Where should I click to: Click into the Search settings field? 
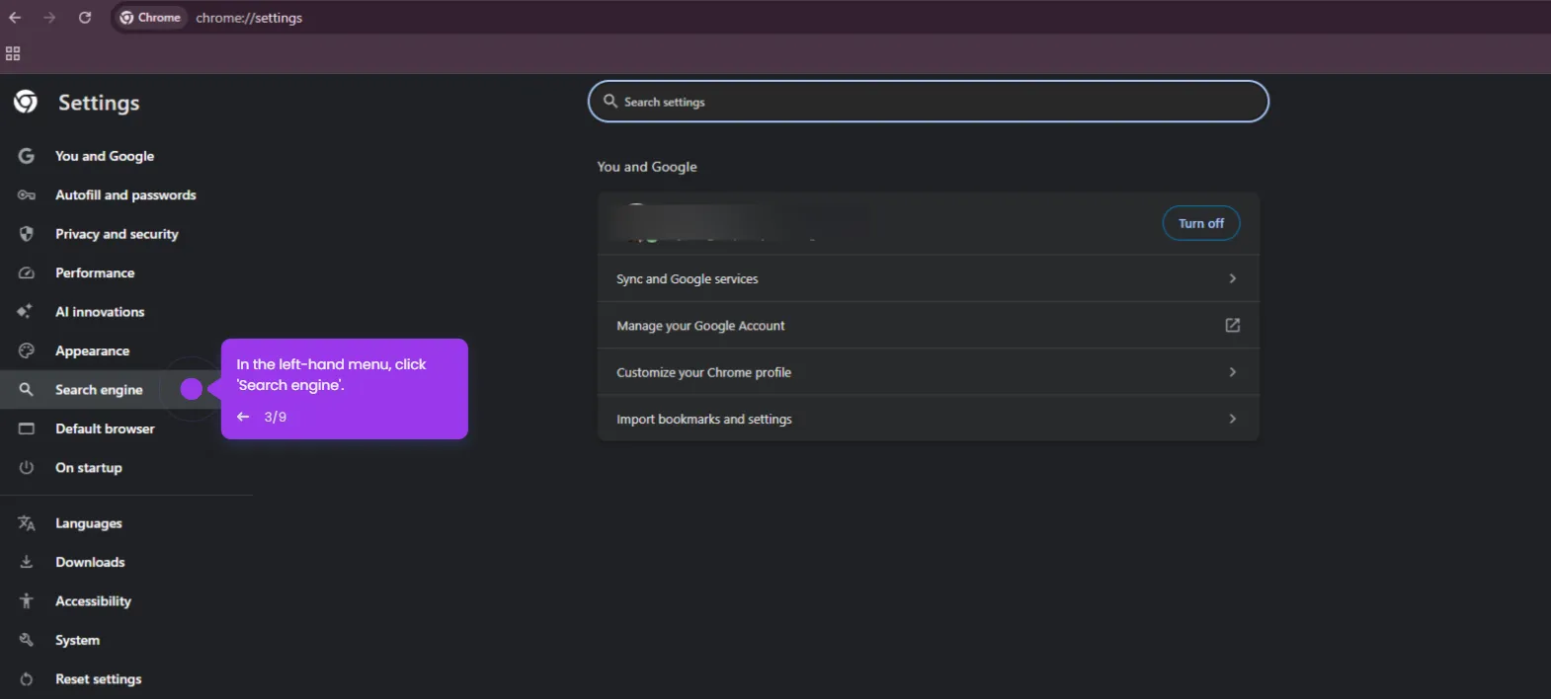coord(928,102)
